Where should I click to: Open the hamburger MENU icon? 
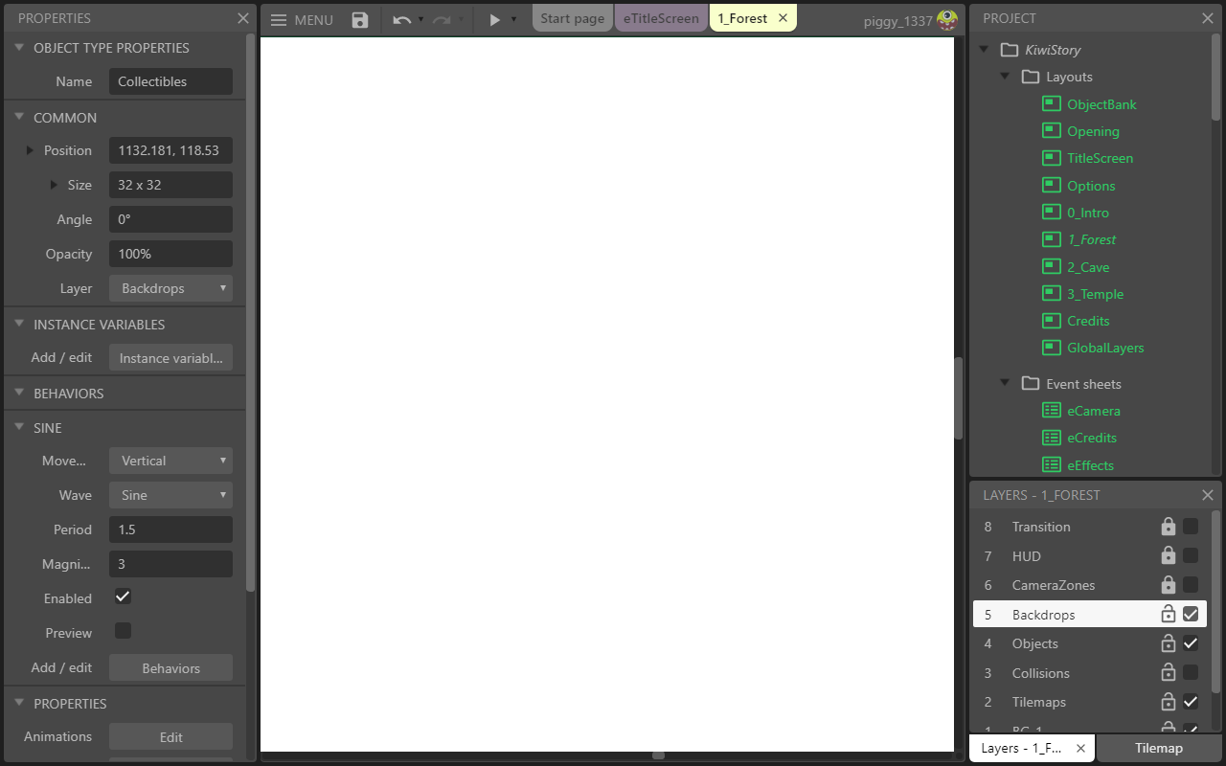(x=277, y=19)
